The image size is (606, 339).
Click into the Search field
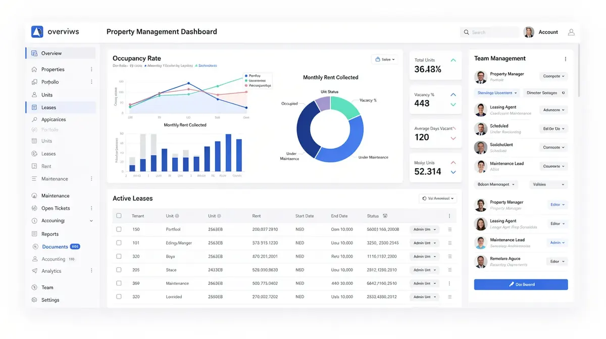tap(489, 32)
